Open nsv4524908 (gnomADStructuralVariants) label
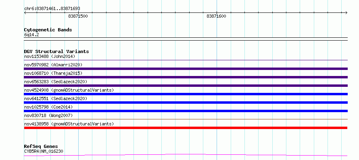 click(69, 90)
